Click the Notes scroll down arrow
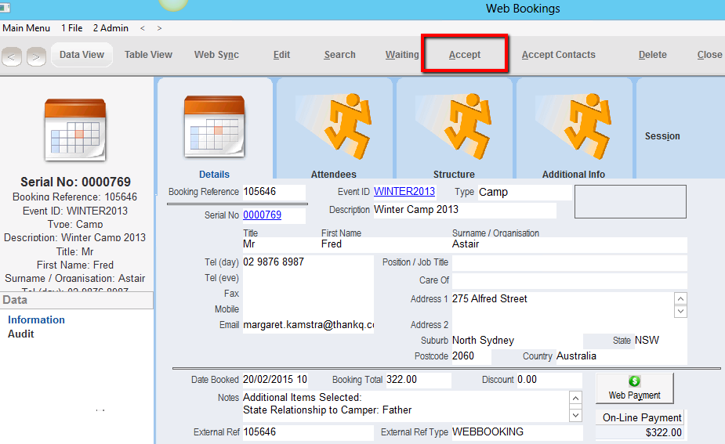Screen dimensions: 725x444 575,415
